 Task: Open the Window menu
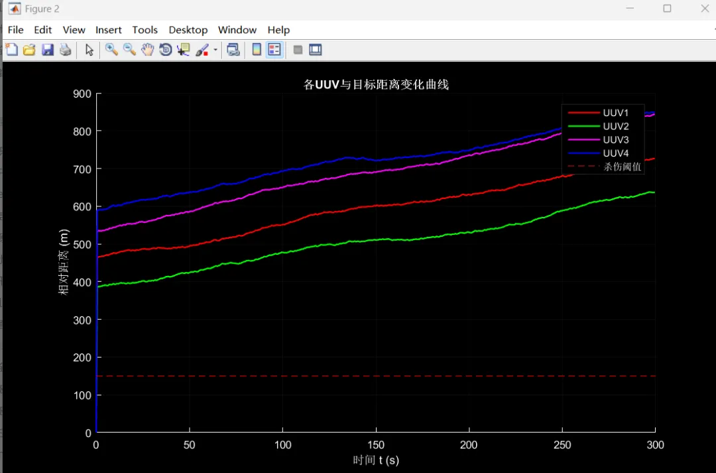point(237,30)
